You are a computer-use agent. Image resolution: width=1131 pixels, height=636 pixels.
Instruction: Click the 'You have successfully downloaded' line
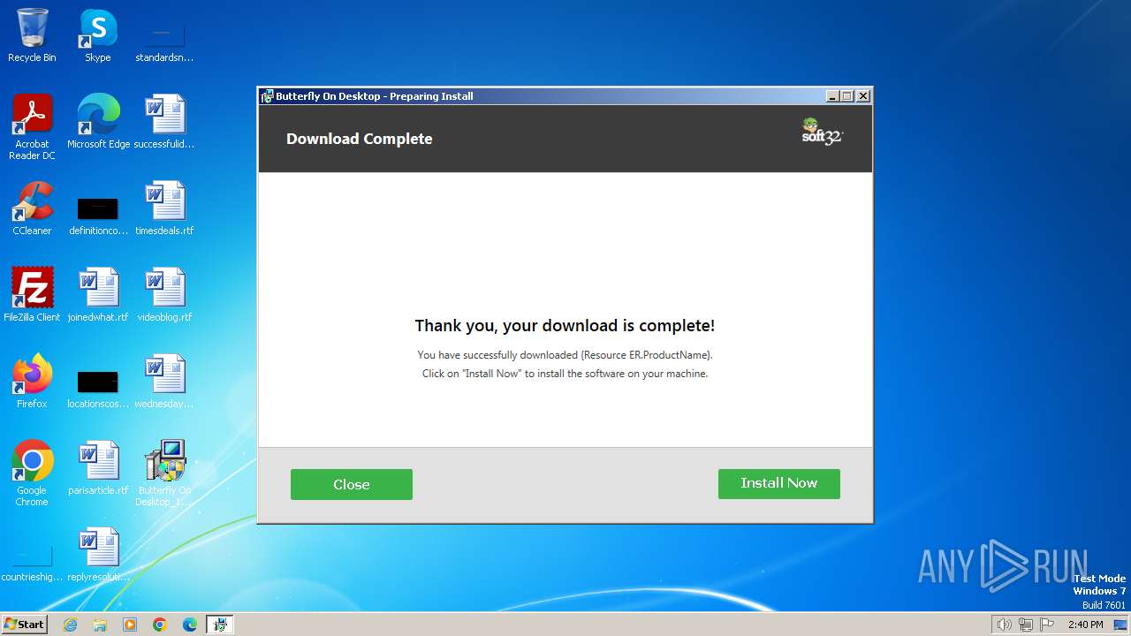coord(565,355)
